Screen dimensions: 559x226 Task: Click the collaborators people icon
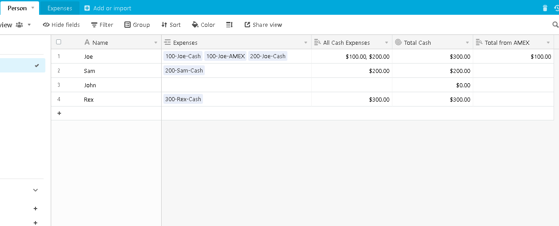tap(19, 25)
